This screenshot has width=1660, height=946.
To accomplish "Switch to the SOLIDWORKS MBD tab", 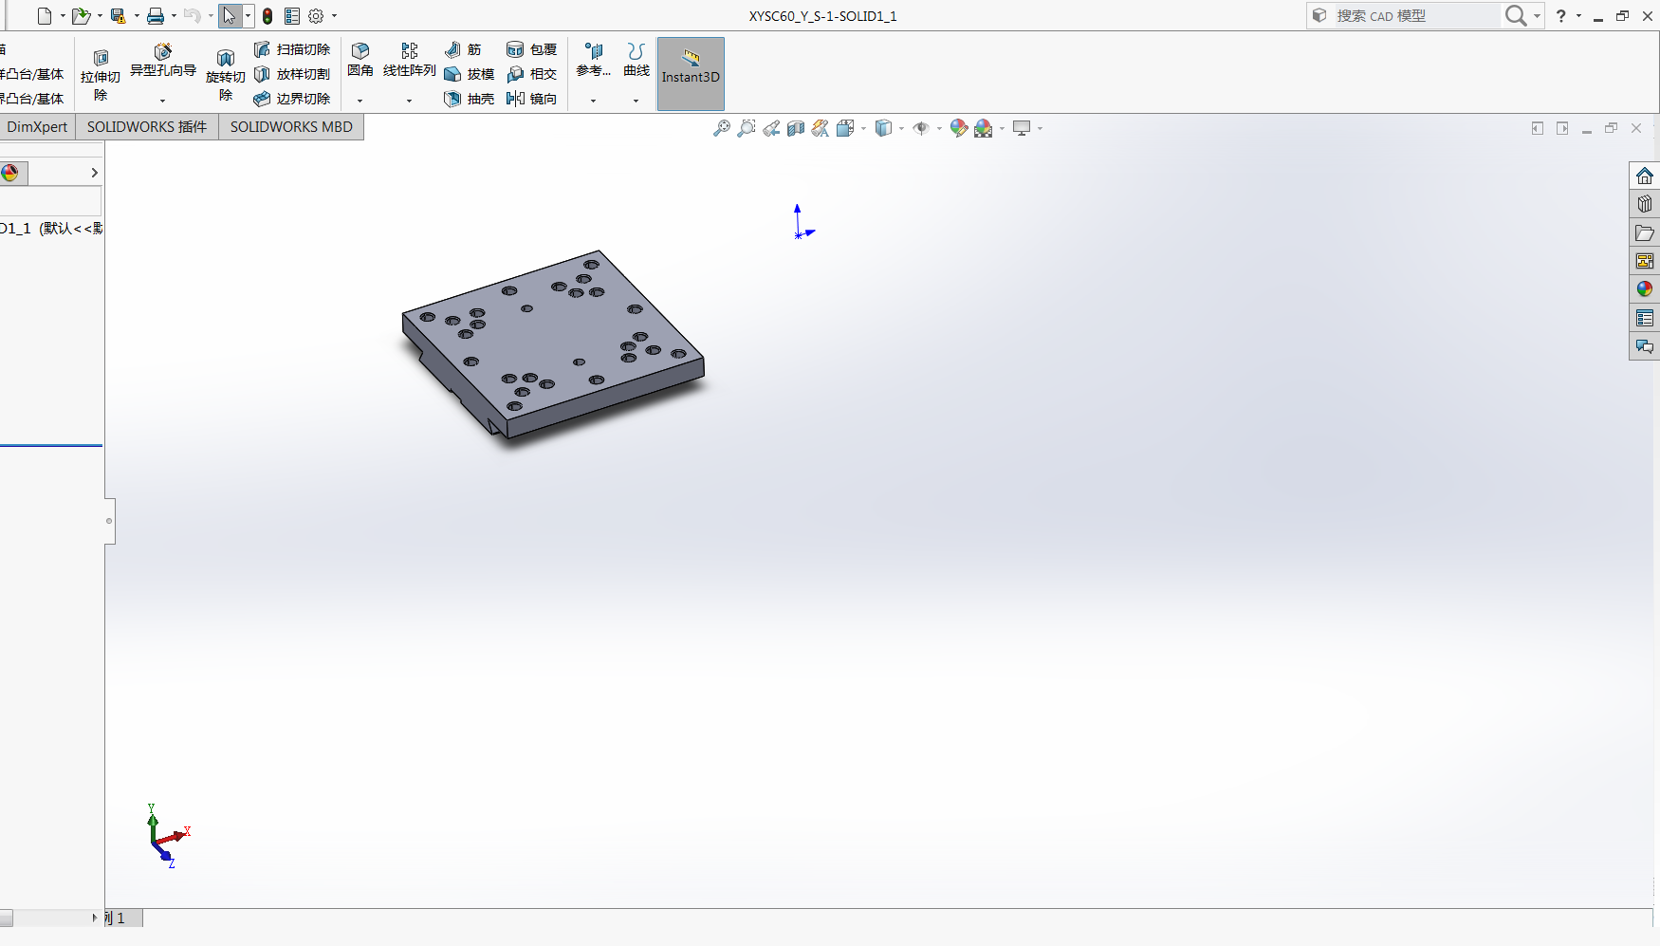I will (x=290, y=126).
